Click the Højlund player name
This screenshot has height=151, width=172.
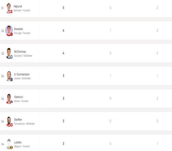pos(18,7)
